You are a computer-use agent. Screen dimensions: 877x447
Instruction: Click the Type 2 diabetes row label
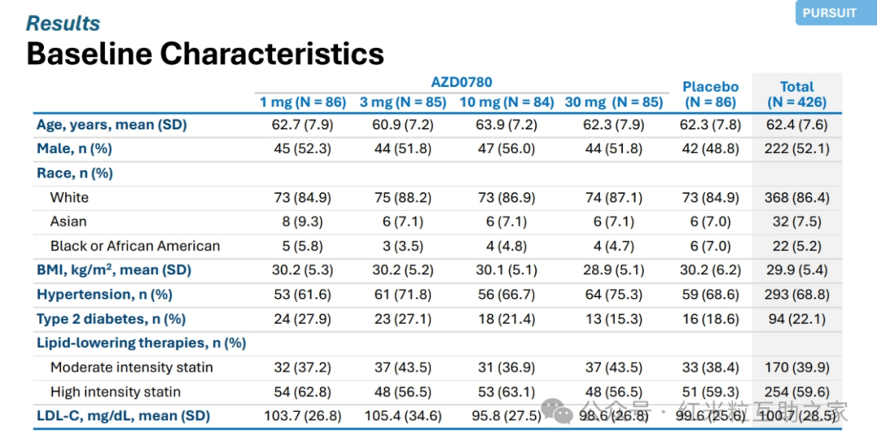pos(110,319)
